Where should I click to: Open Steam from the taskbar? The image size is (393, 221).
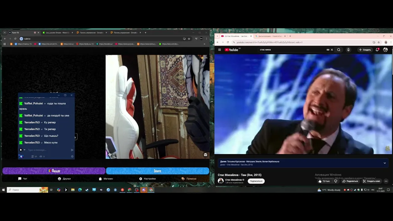pyautogui.click(x=87, y=190)
